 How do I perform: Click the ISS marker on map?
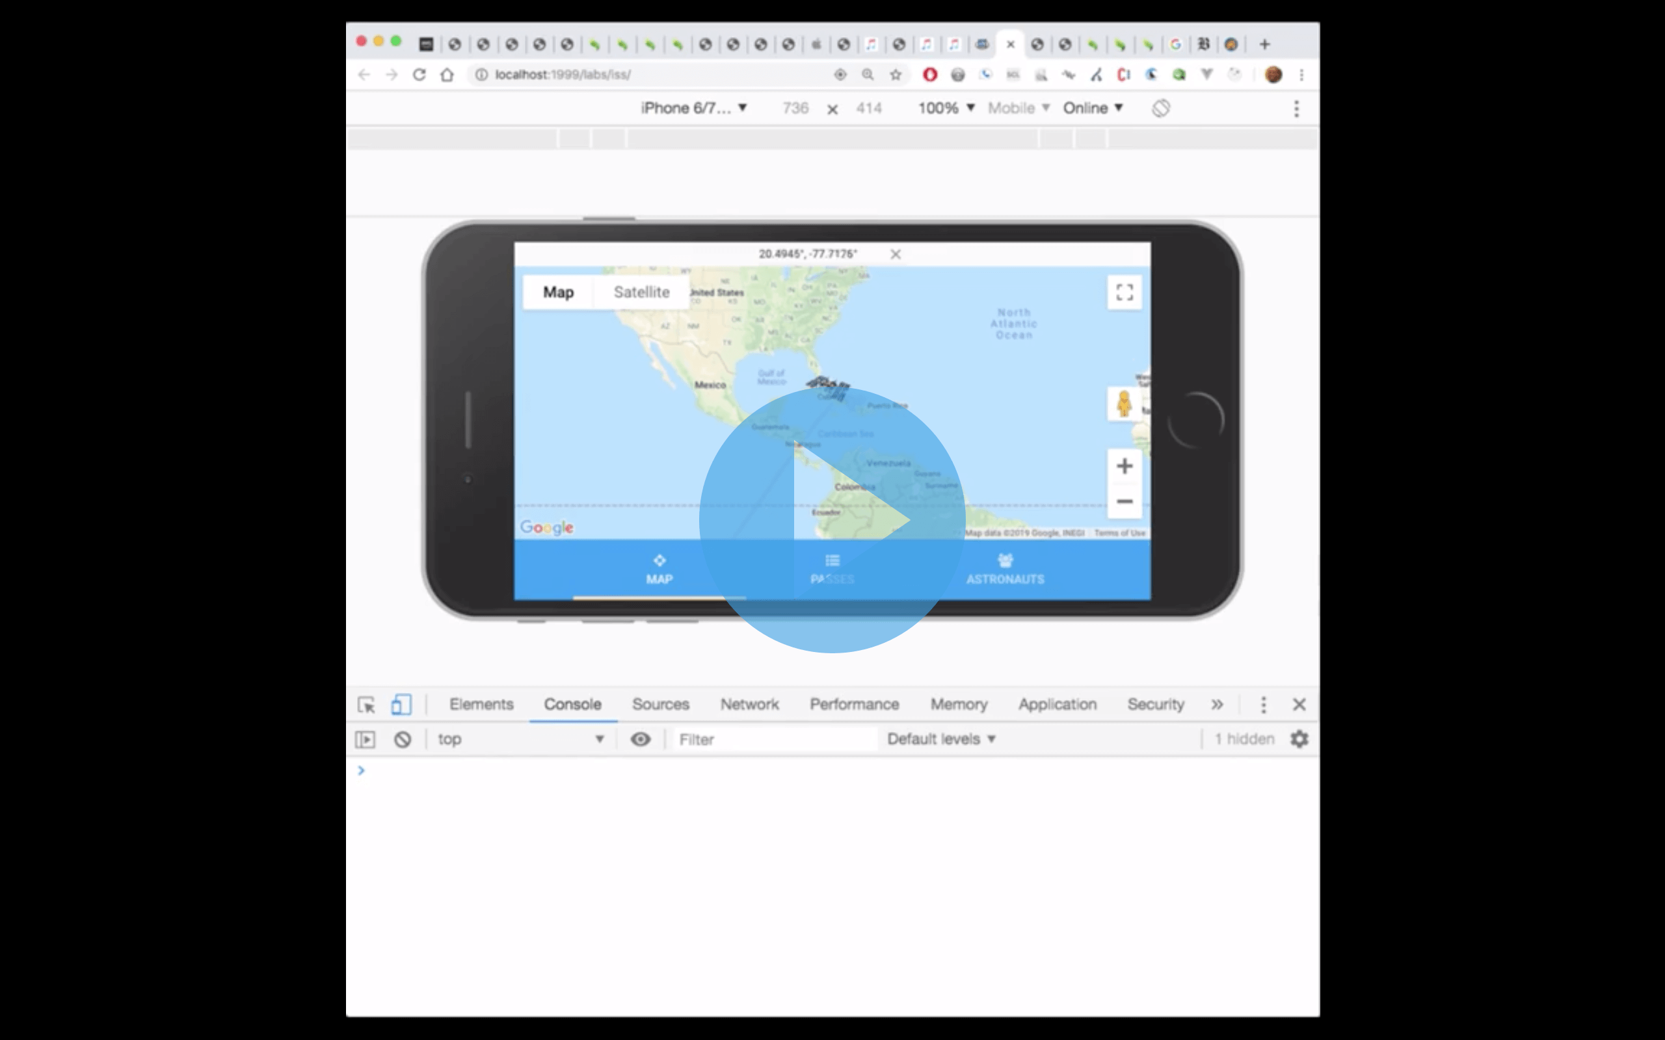(829, 387)
